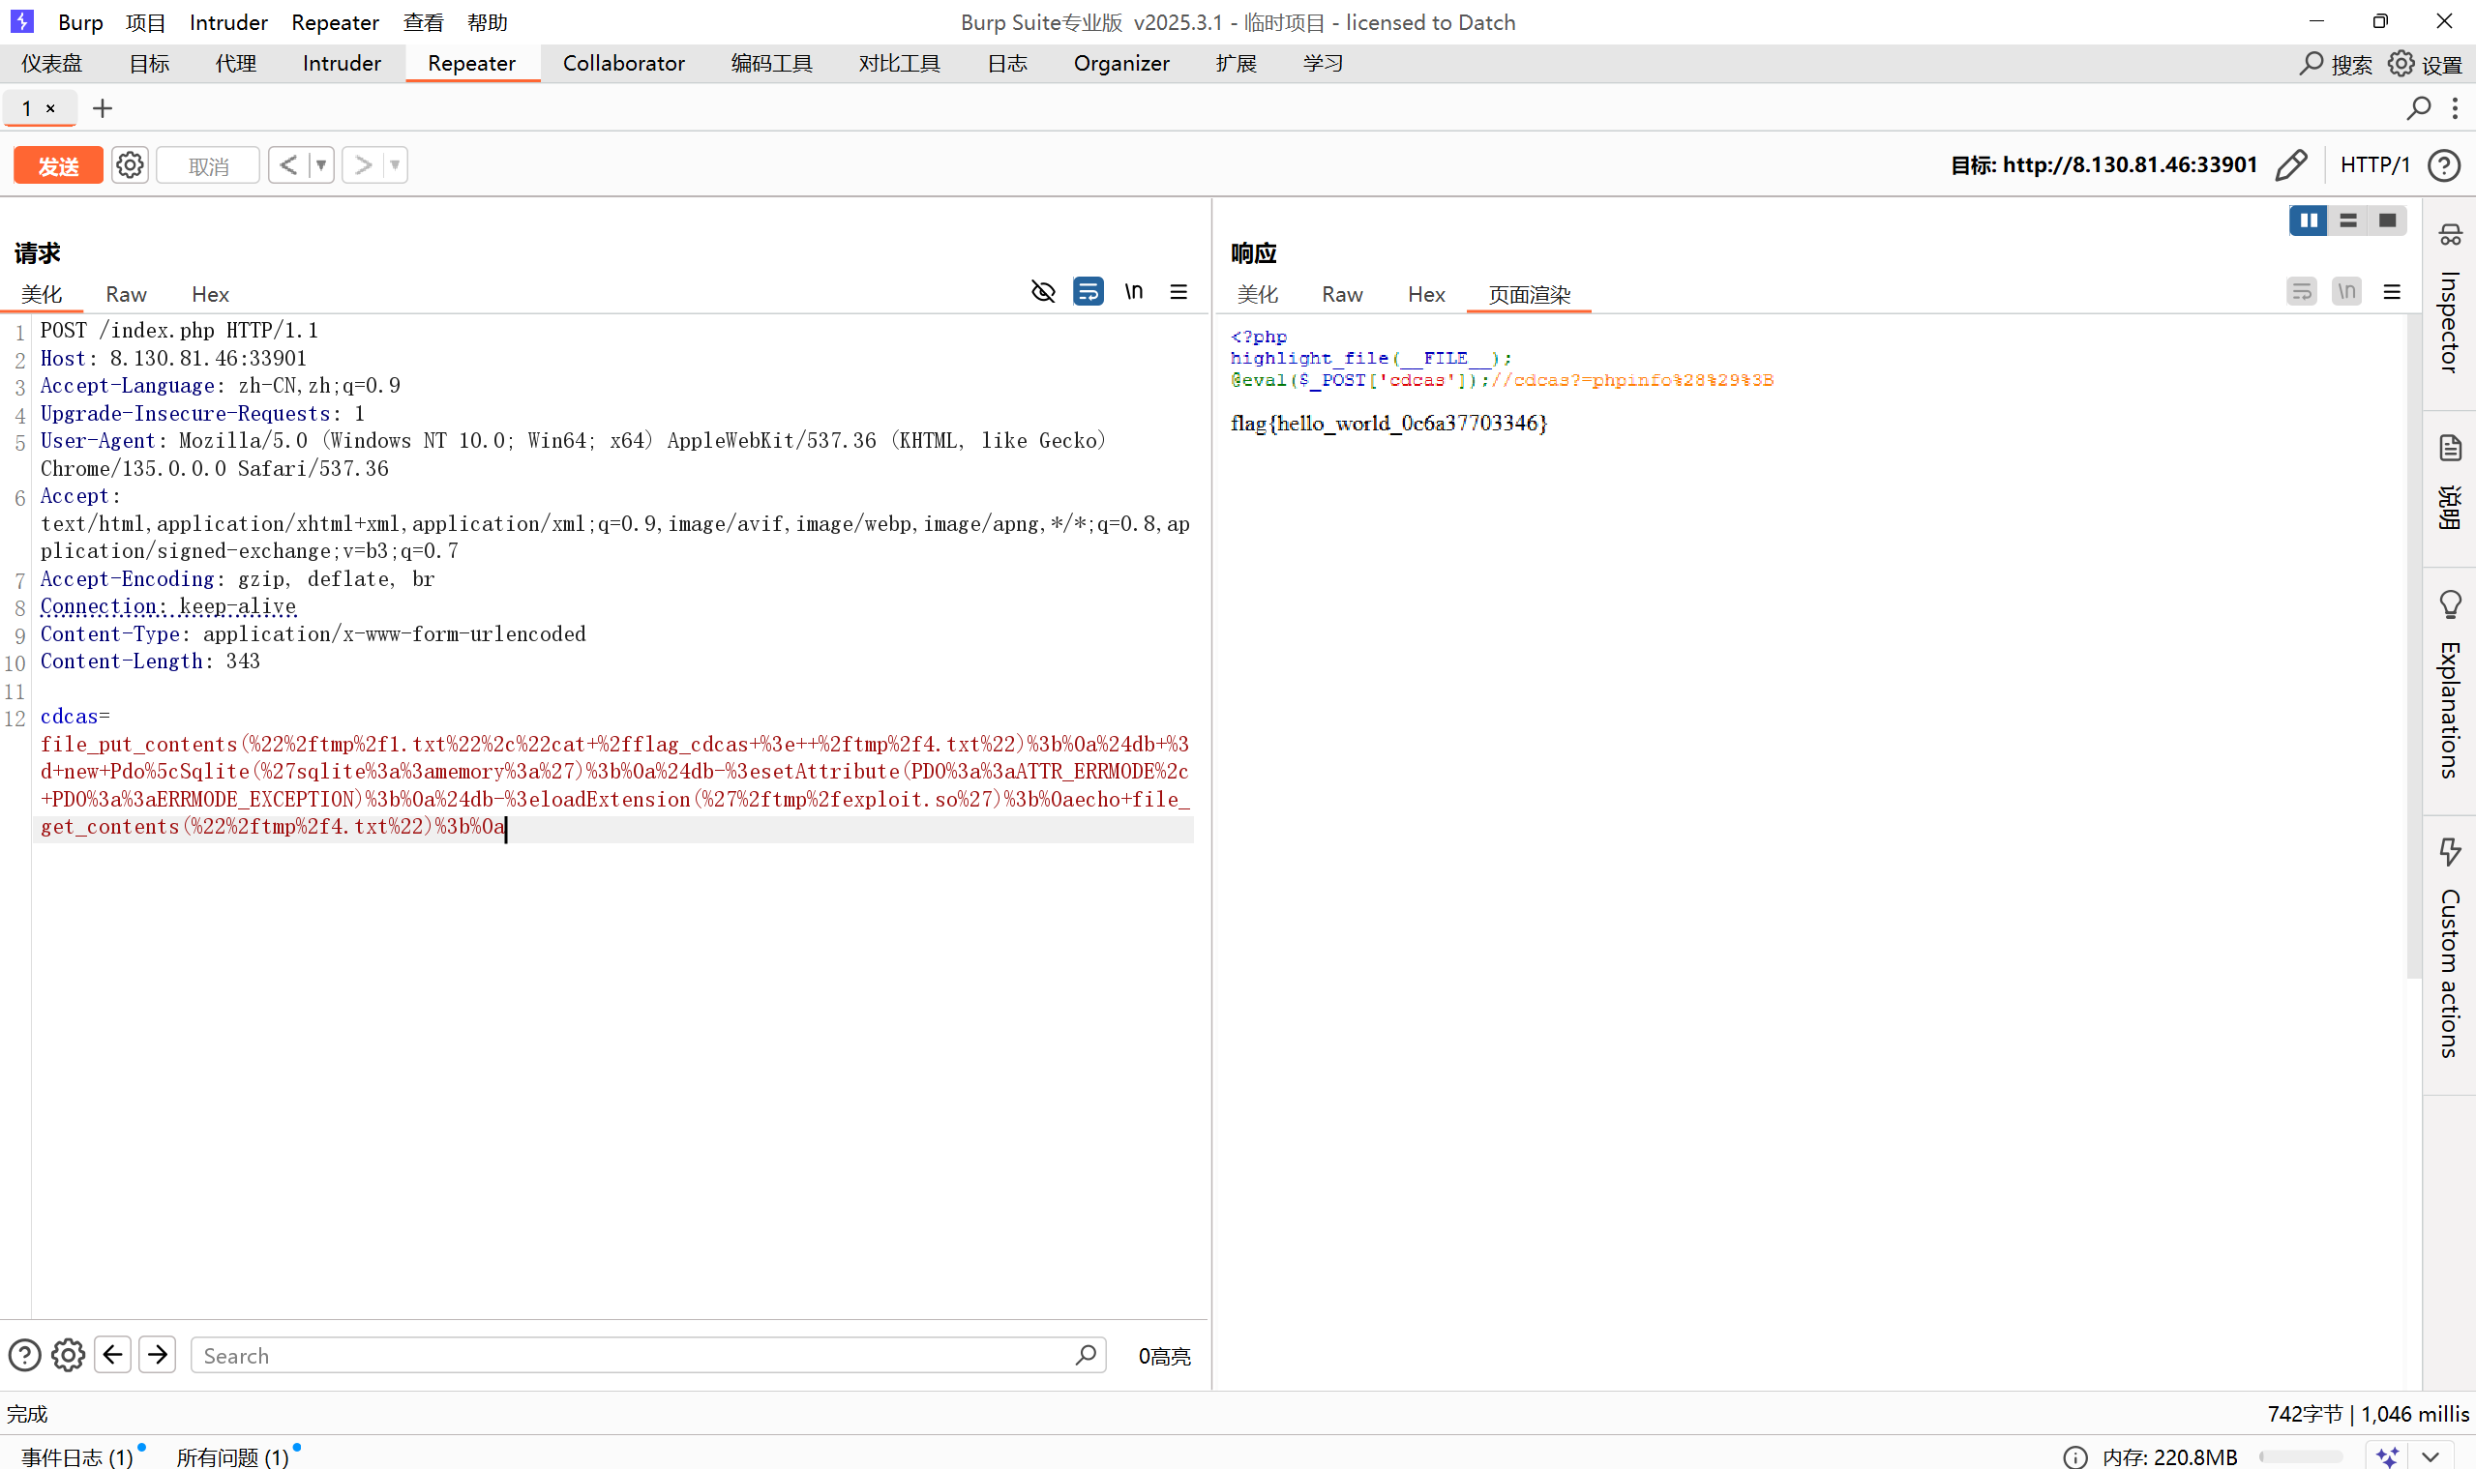This screenshot has width=2476, height=1469.
Task: Toggle show newline characters in request
Action: [1134, 292]
